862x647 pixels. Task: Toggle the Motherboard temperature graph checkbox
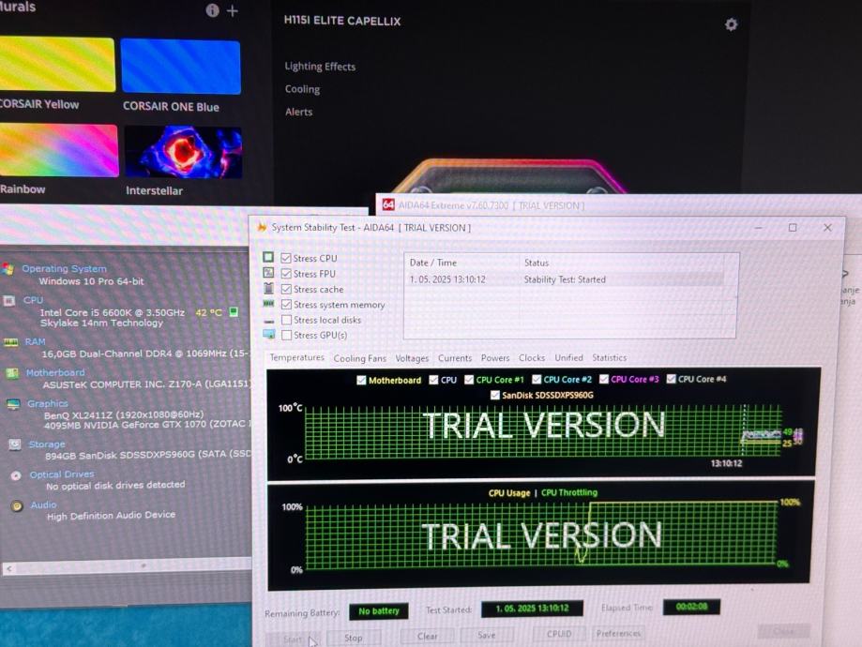(x=361, y=380)
